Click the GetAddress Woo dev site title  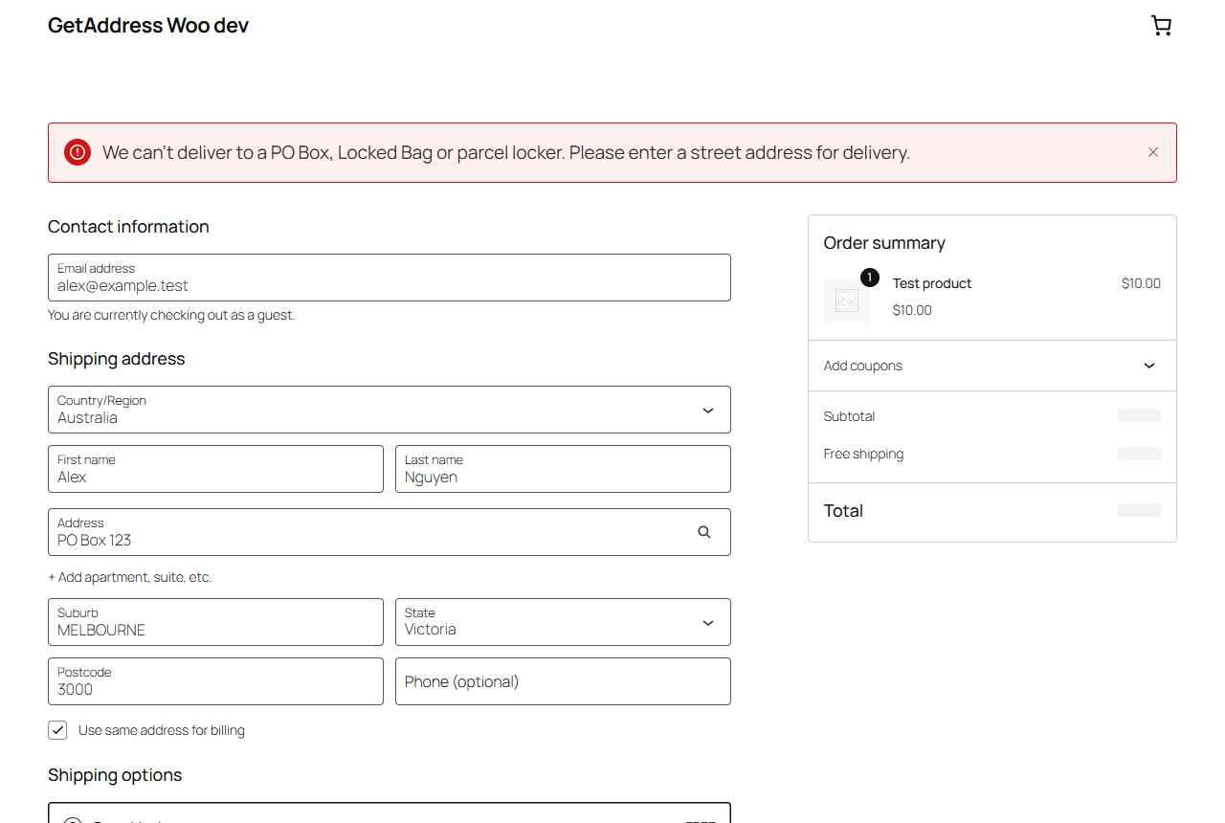(148, 26)
